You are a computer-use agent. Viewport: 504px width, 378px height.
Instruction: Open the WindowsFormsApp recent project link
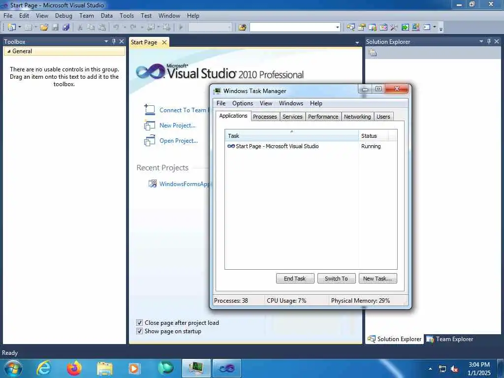tap(184, 184)
